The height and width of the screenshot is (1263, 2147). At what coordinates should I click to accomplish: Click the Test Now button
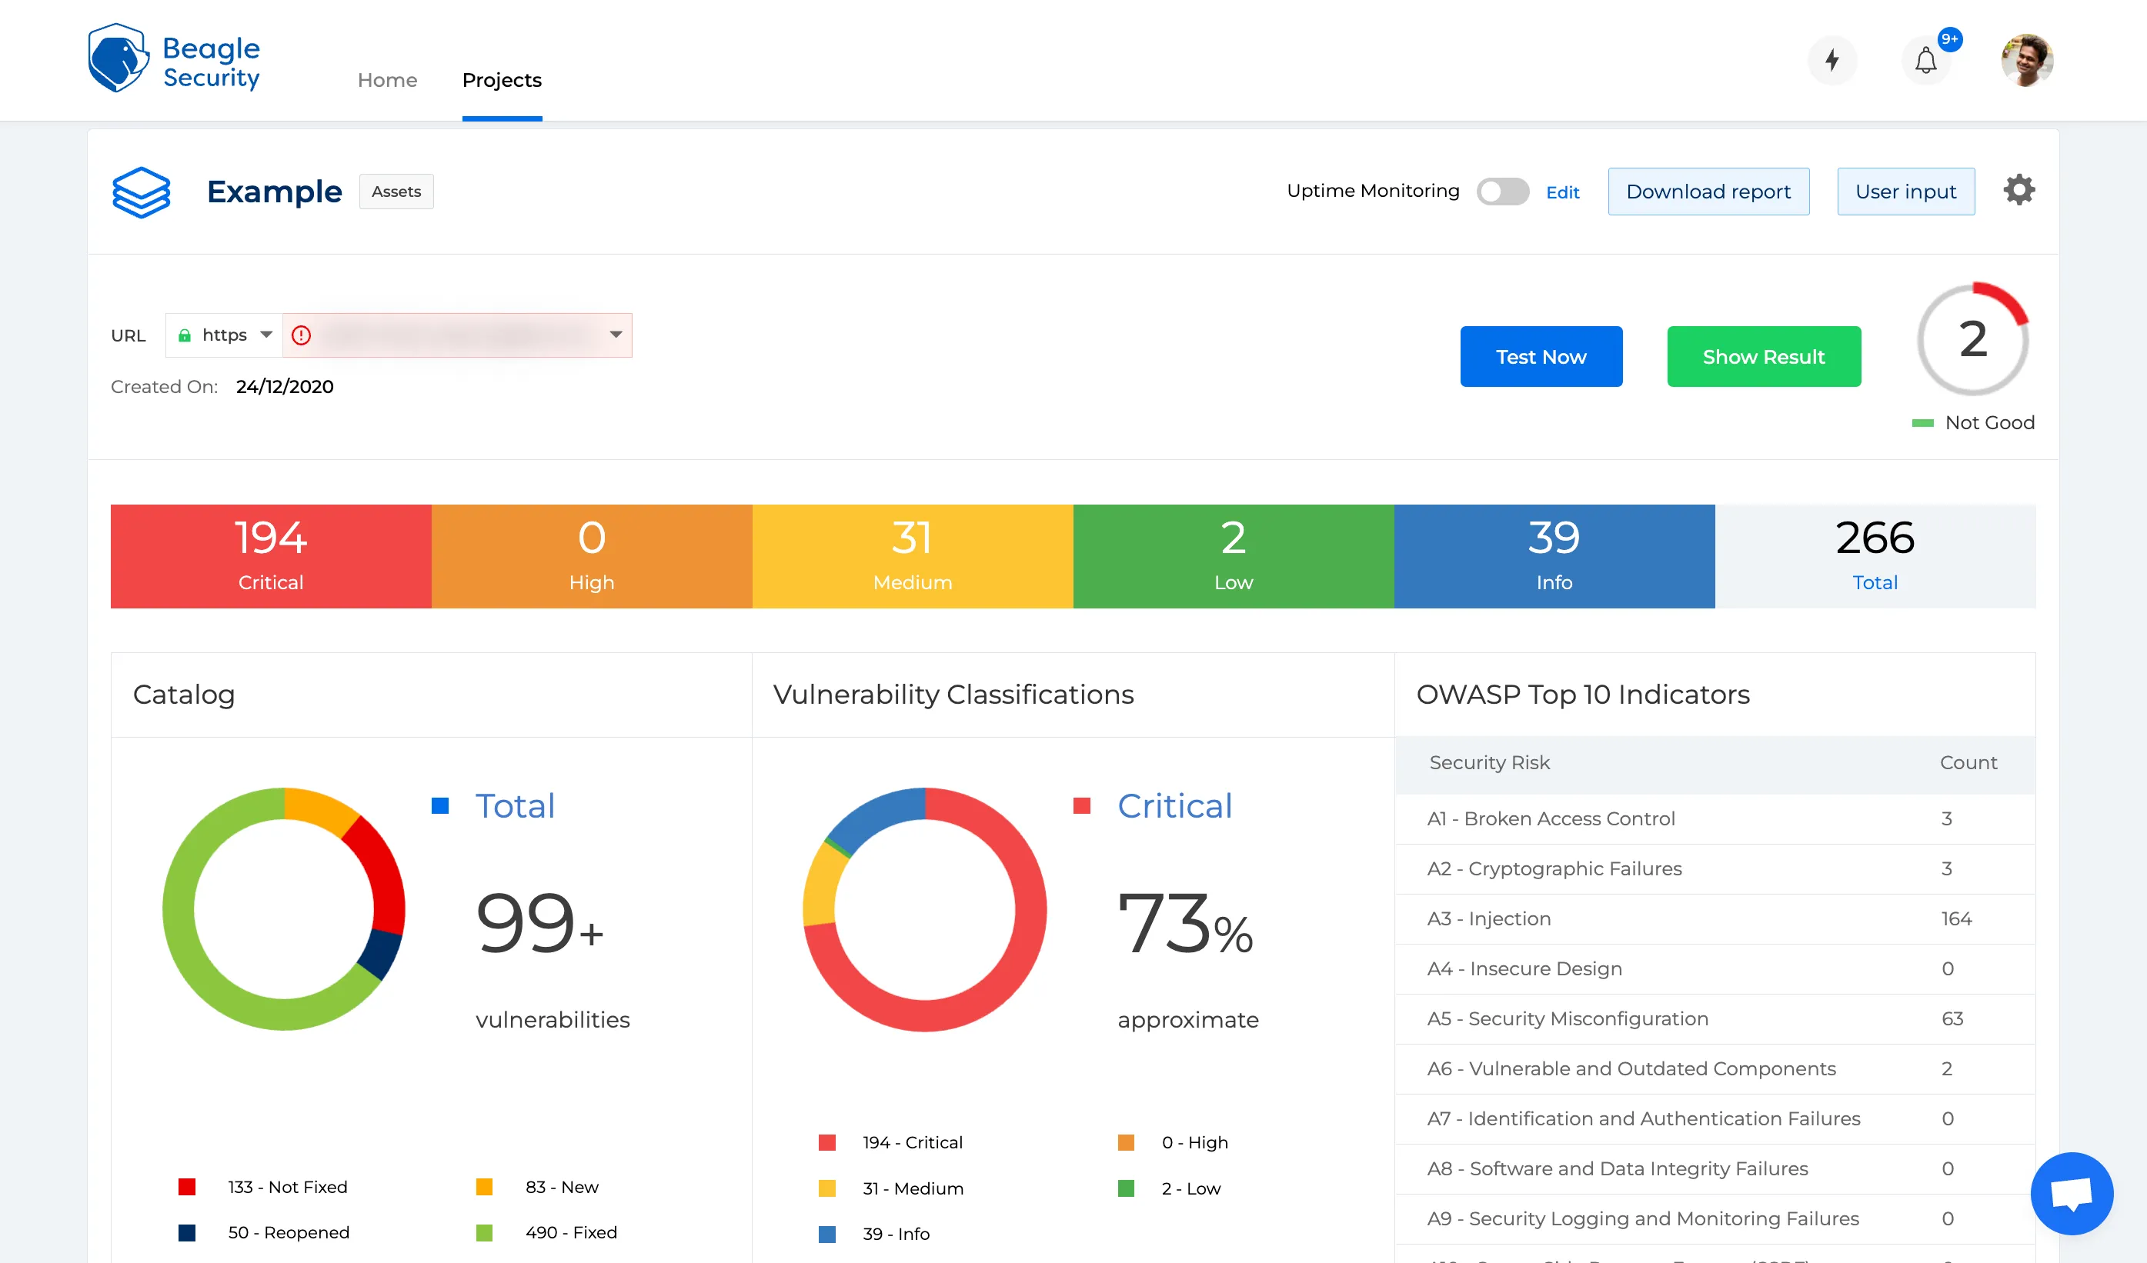pos(1541,357)
